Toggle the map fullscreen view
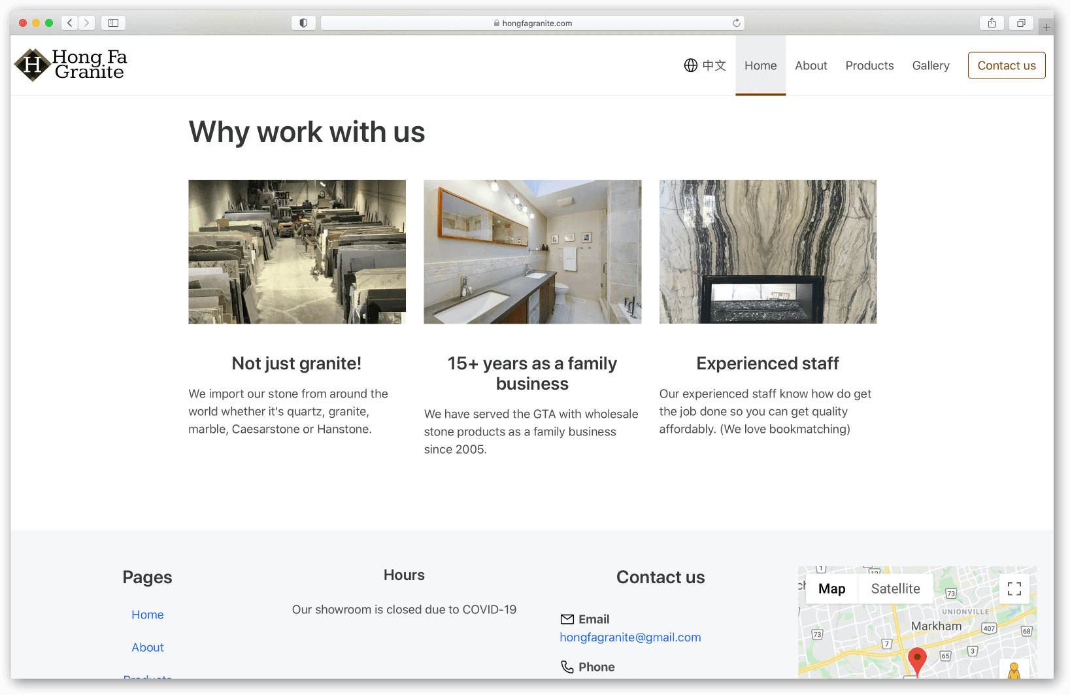Image resolution: width=1070 pixels, height=695 pixels. (1014, 589)
